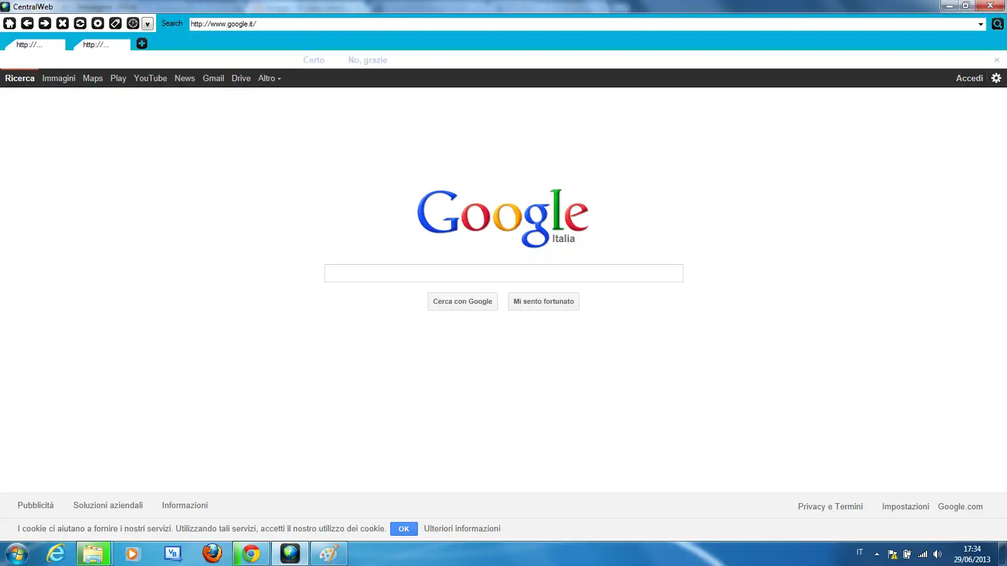
Task: Open the network signal tray icon
Action: [x=923, y=554]
